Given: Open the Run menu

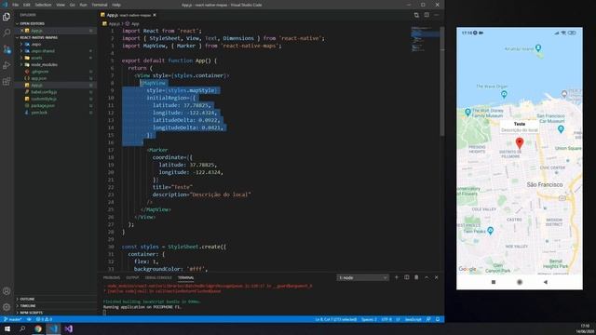Looking at the screenshot, I should (x=83, y=5).
